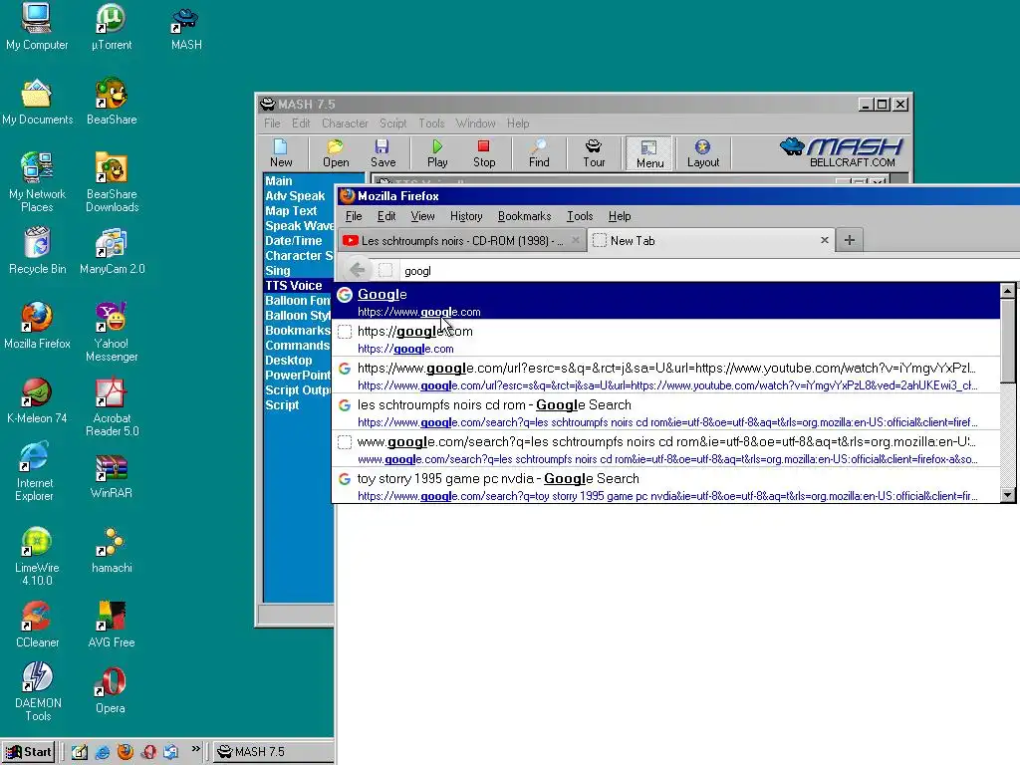The height and width of the screenshot is (765, 1020).
Task: Click Play in the MASH toolbar
Action: pyautogui.click(x=437, y=153)
